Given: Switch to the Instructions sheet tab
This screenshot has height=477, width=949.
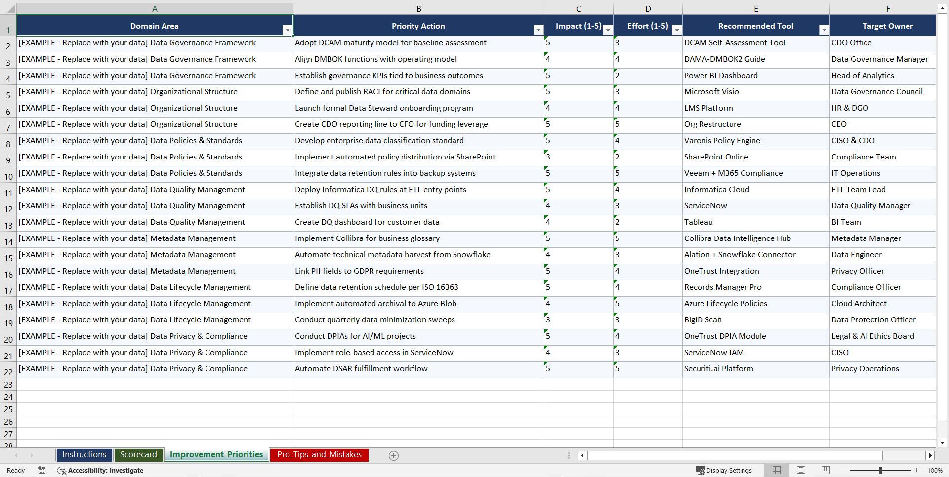Looking at the screenshot, I should point(84,455).
